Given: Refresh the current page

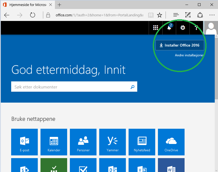Looking at the screenshot, I should [x=33, y=15].
